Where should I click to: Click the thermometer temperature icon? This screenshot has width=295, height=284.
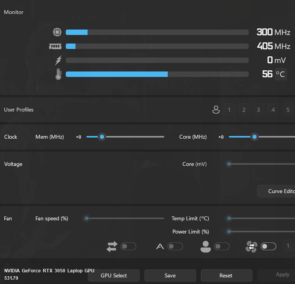[x=58, y=74]
